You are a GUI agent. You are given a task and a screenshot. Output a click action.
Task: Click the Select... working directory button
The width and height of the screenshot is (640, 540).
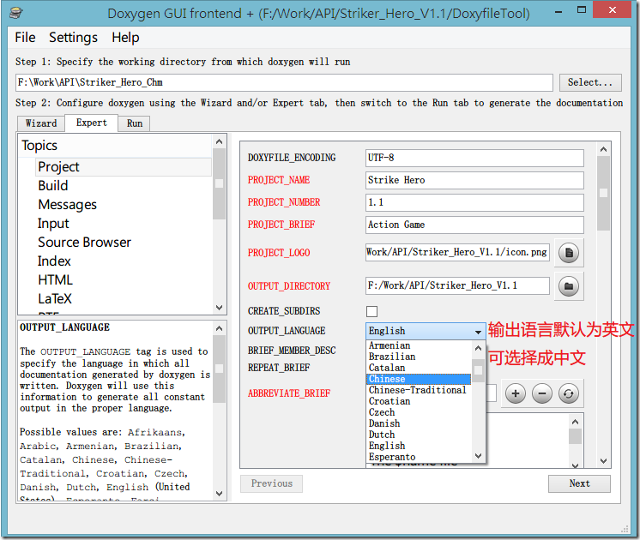tap(590, 82)
